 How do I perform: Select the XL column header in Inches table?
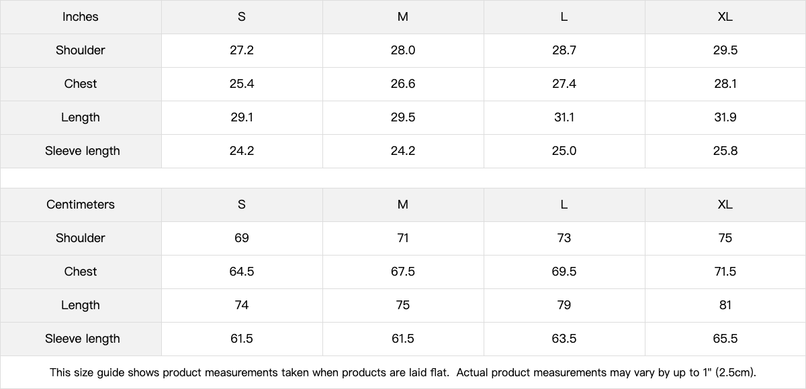tap(725, 17)
